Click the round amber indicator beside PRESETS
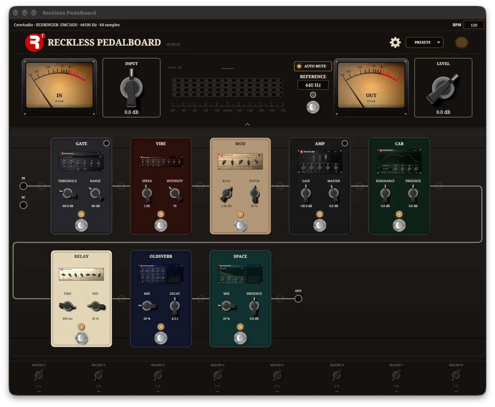 461,42
